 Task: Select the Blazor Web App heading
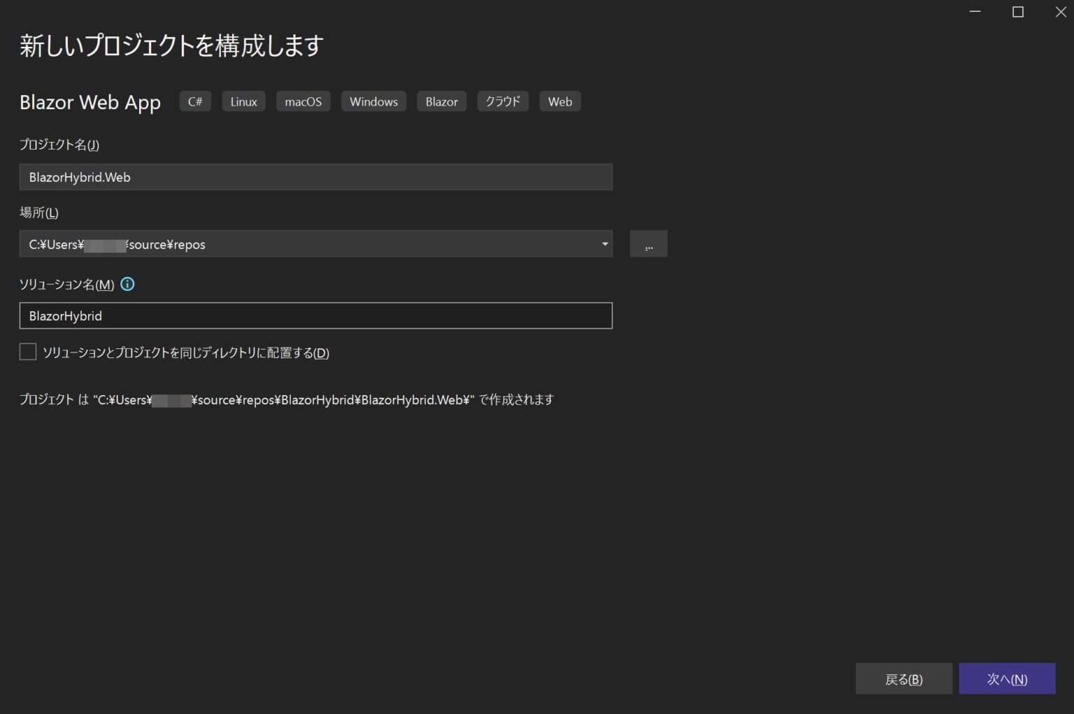click(89, 102)
